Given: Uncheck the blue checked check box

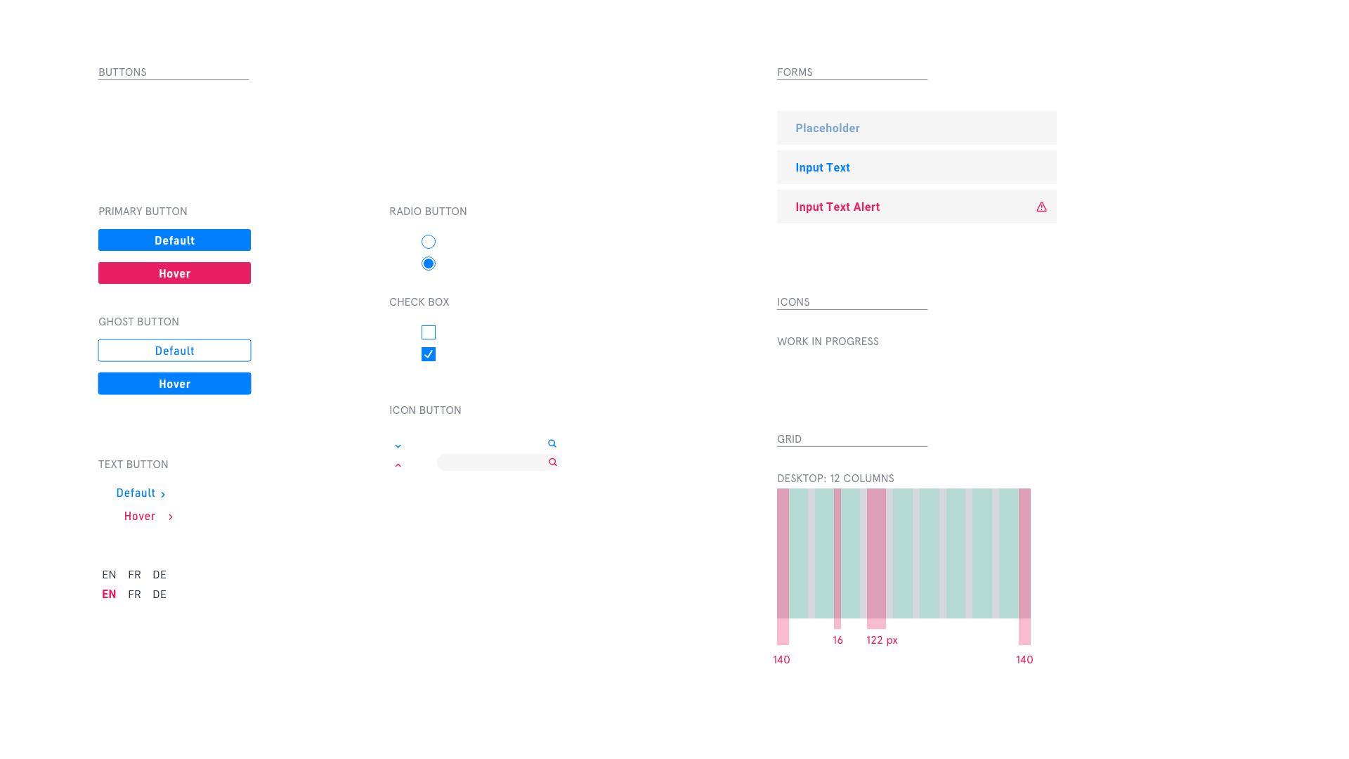Looking at the screenshot, I should click(x=429, y=354).
